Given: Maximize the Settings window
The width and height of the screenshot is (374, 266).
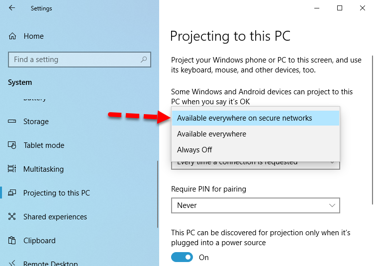Looking at the screenshot, I should point(340,8).
